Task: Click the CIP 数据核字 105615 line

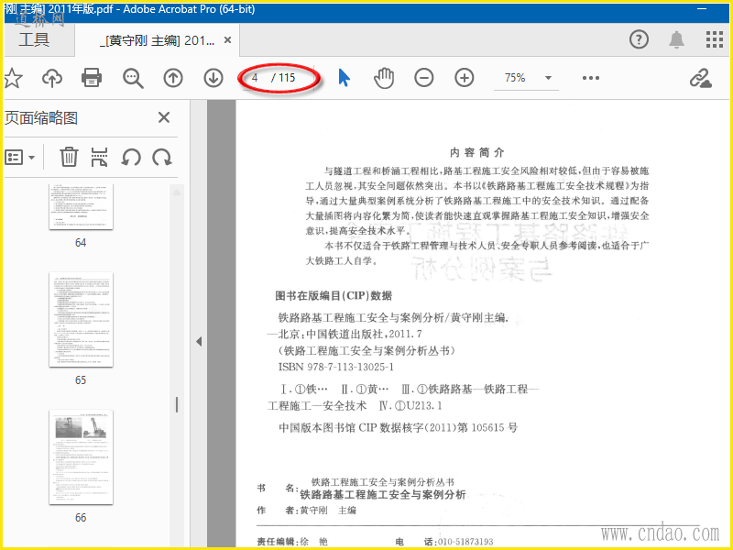Action: click(398, 427)
